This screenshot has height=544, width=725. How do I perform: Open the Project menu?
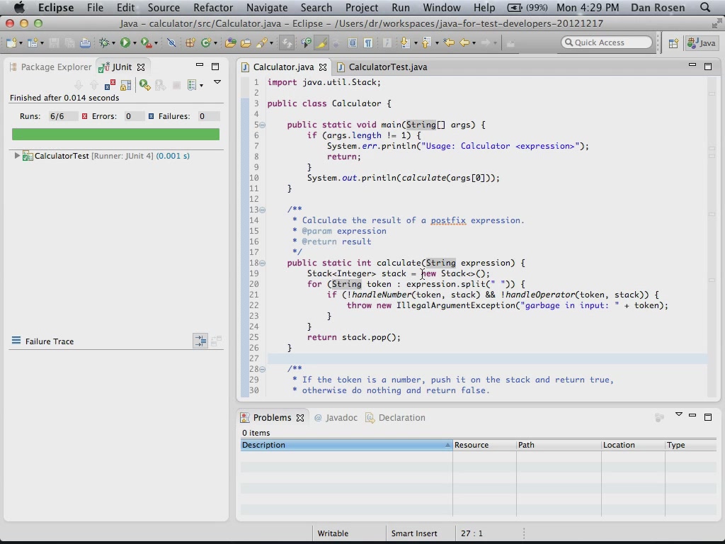coord(362,8)
